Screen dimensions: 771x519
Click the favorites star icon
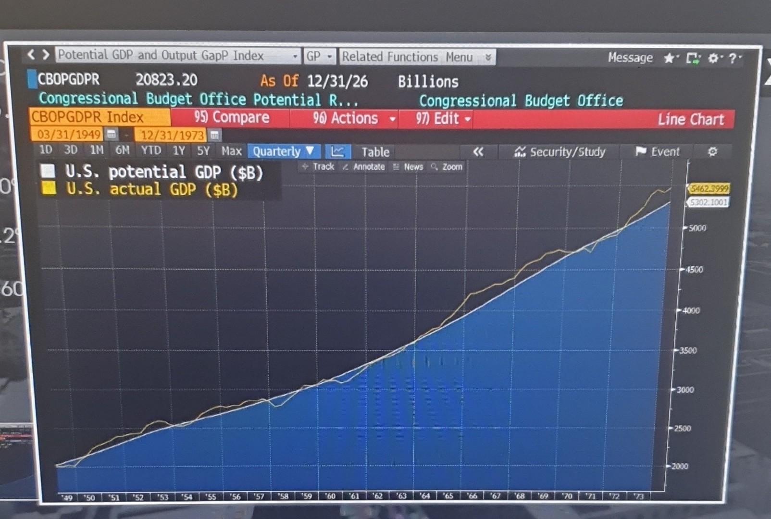coord(669,58)
